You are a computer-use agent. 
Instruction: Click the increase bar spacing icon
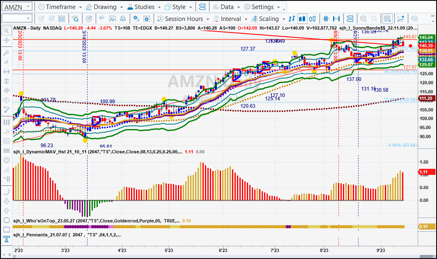pyautogui.click(x=336, y=18)
